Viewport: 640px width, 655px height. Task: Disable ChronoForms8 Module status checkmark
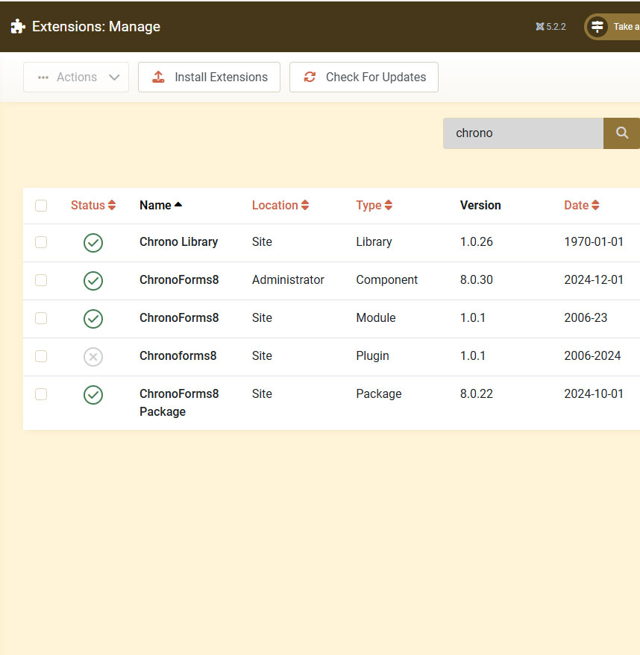(x=93, y=319)
